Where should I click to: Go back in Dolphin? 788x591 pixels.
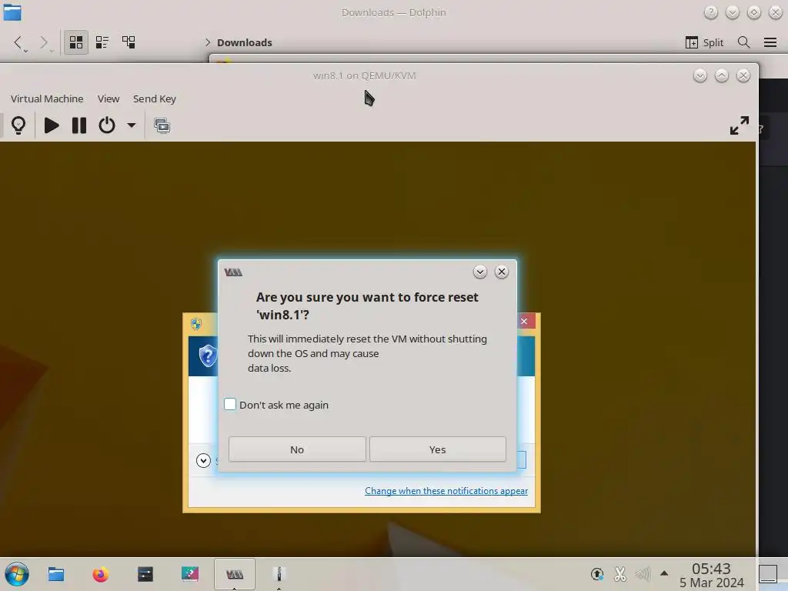(18, 42)
